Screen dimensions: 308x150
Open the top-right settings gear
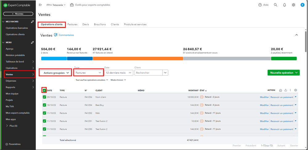(294, 5)
